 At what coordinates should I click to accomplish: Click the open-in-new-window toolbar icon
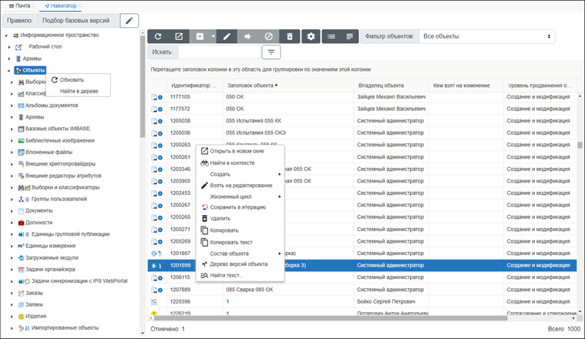click(178, 36)
